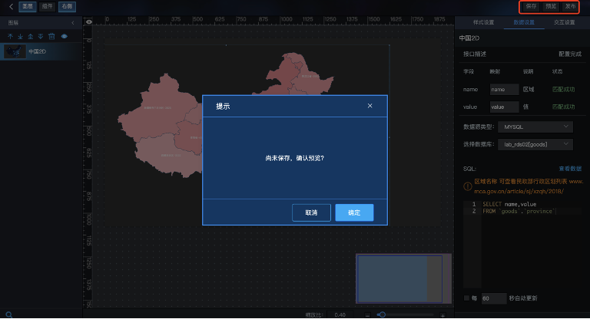Click the refresh interval 60 field

click(x=494, y=298)
